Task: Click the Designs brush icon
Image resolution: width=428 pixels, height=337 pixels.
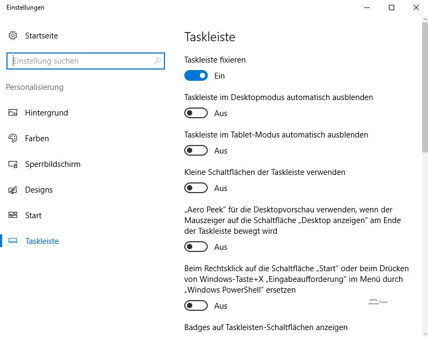Action: click(13, 190)
